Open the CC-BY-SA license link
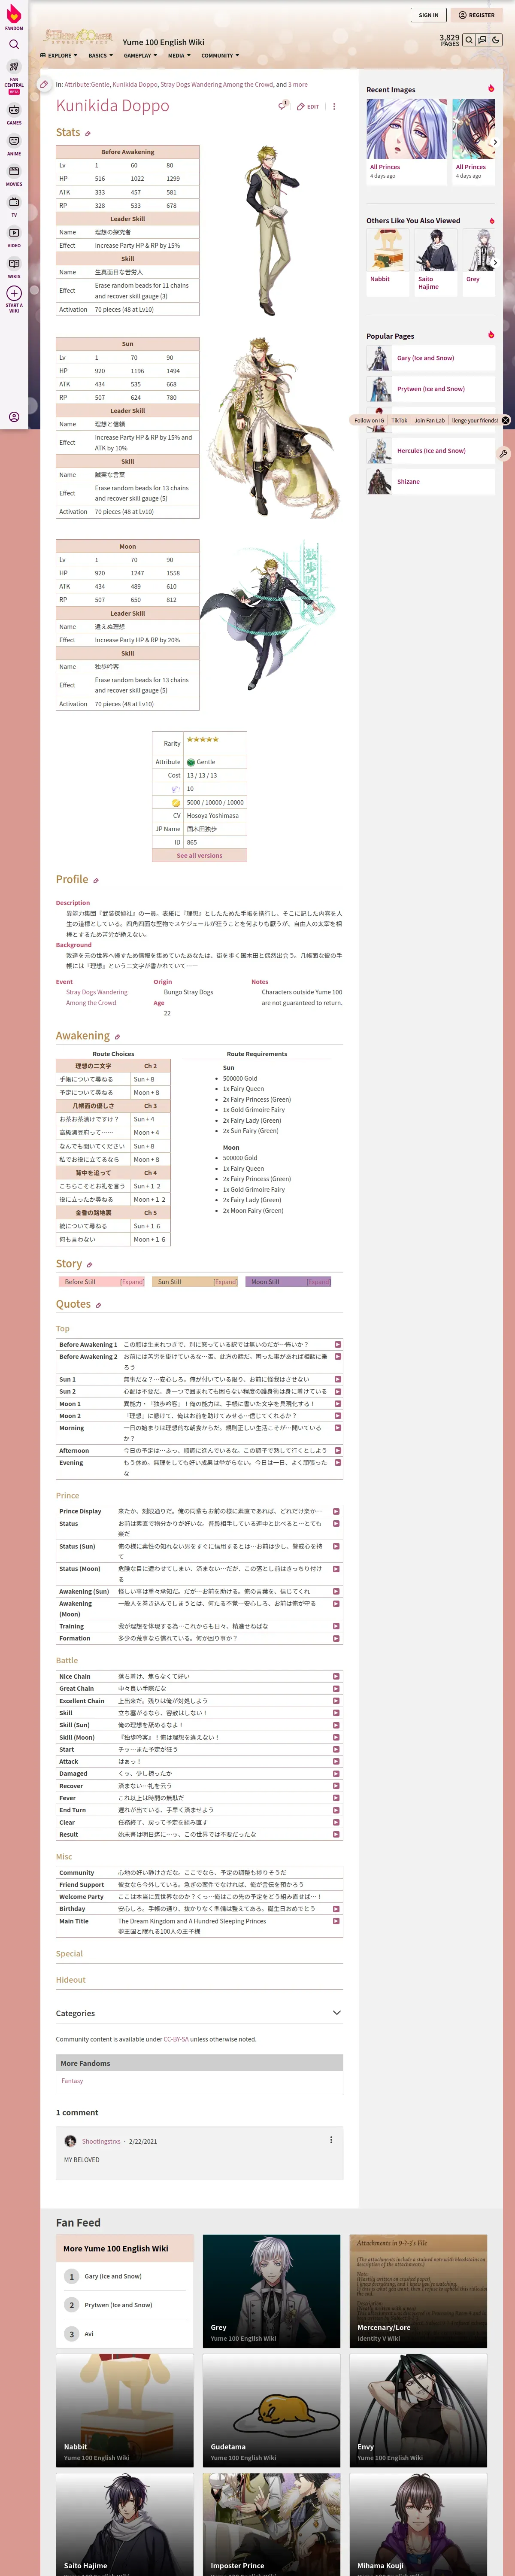This screenshot has height=2576, width=515. (x=175, y=2038)
